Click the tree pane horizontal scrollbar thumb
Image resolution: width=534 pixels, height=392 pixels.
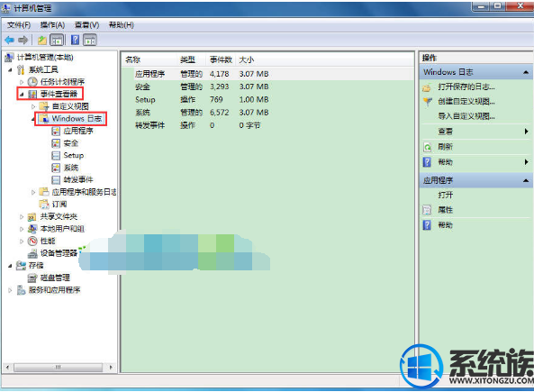pyautogui.click(x=58, y=368)
